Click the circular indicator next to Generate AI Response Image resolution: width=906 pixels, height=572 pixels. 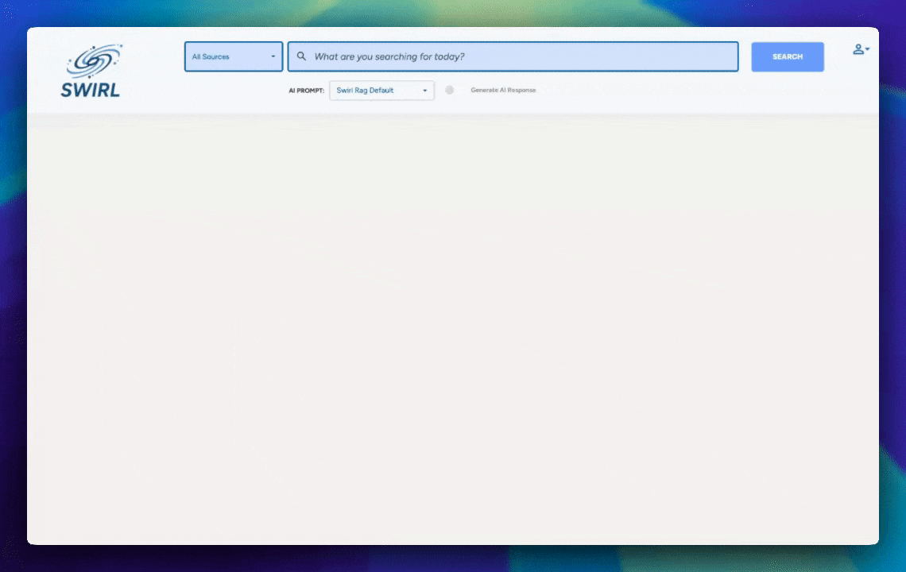point(450,90)
